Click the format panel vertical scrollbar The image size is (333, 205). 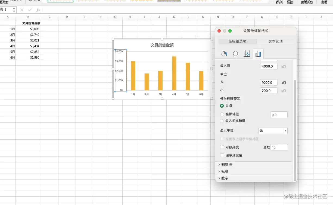coord(295,130)
